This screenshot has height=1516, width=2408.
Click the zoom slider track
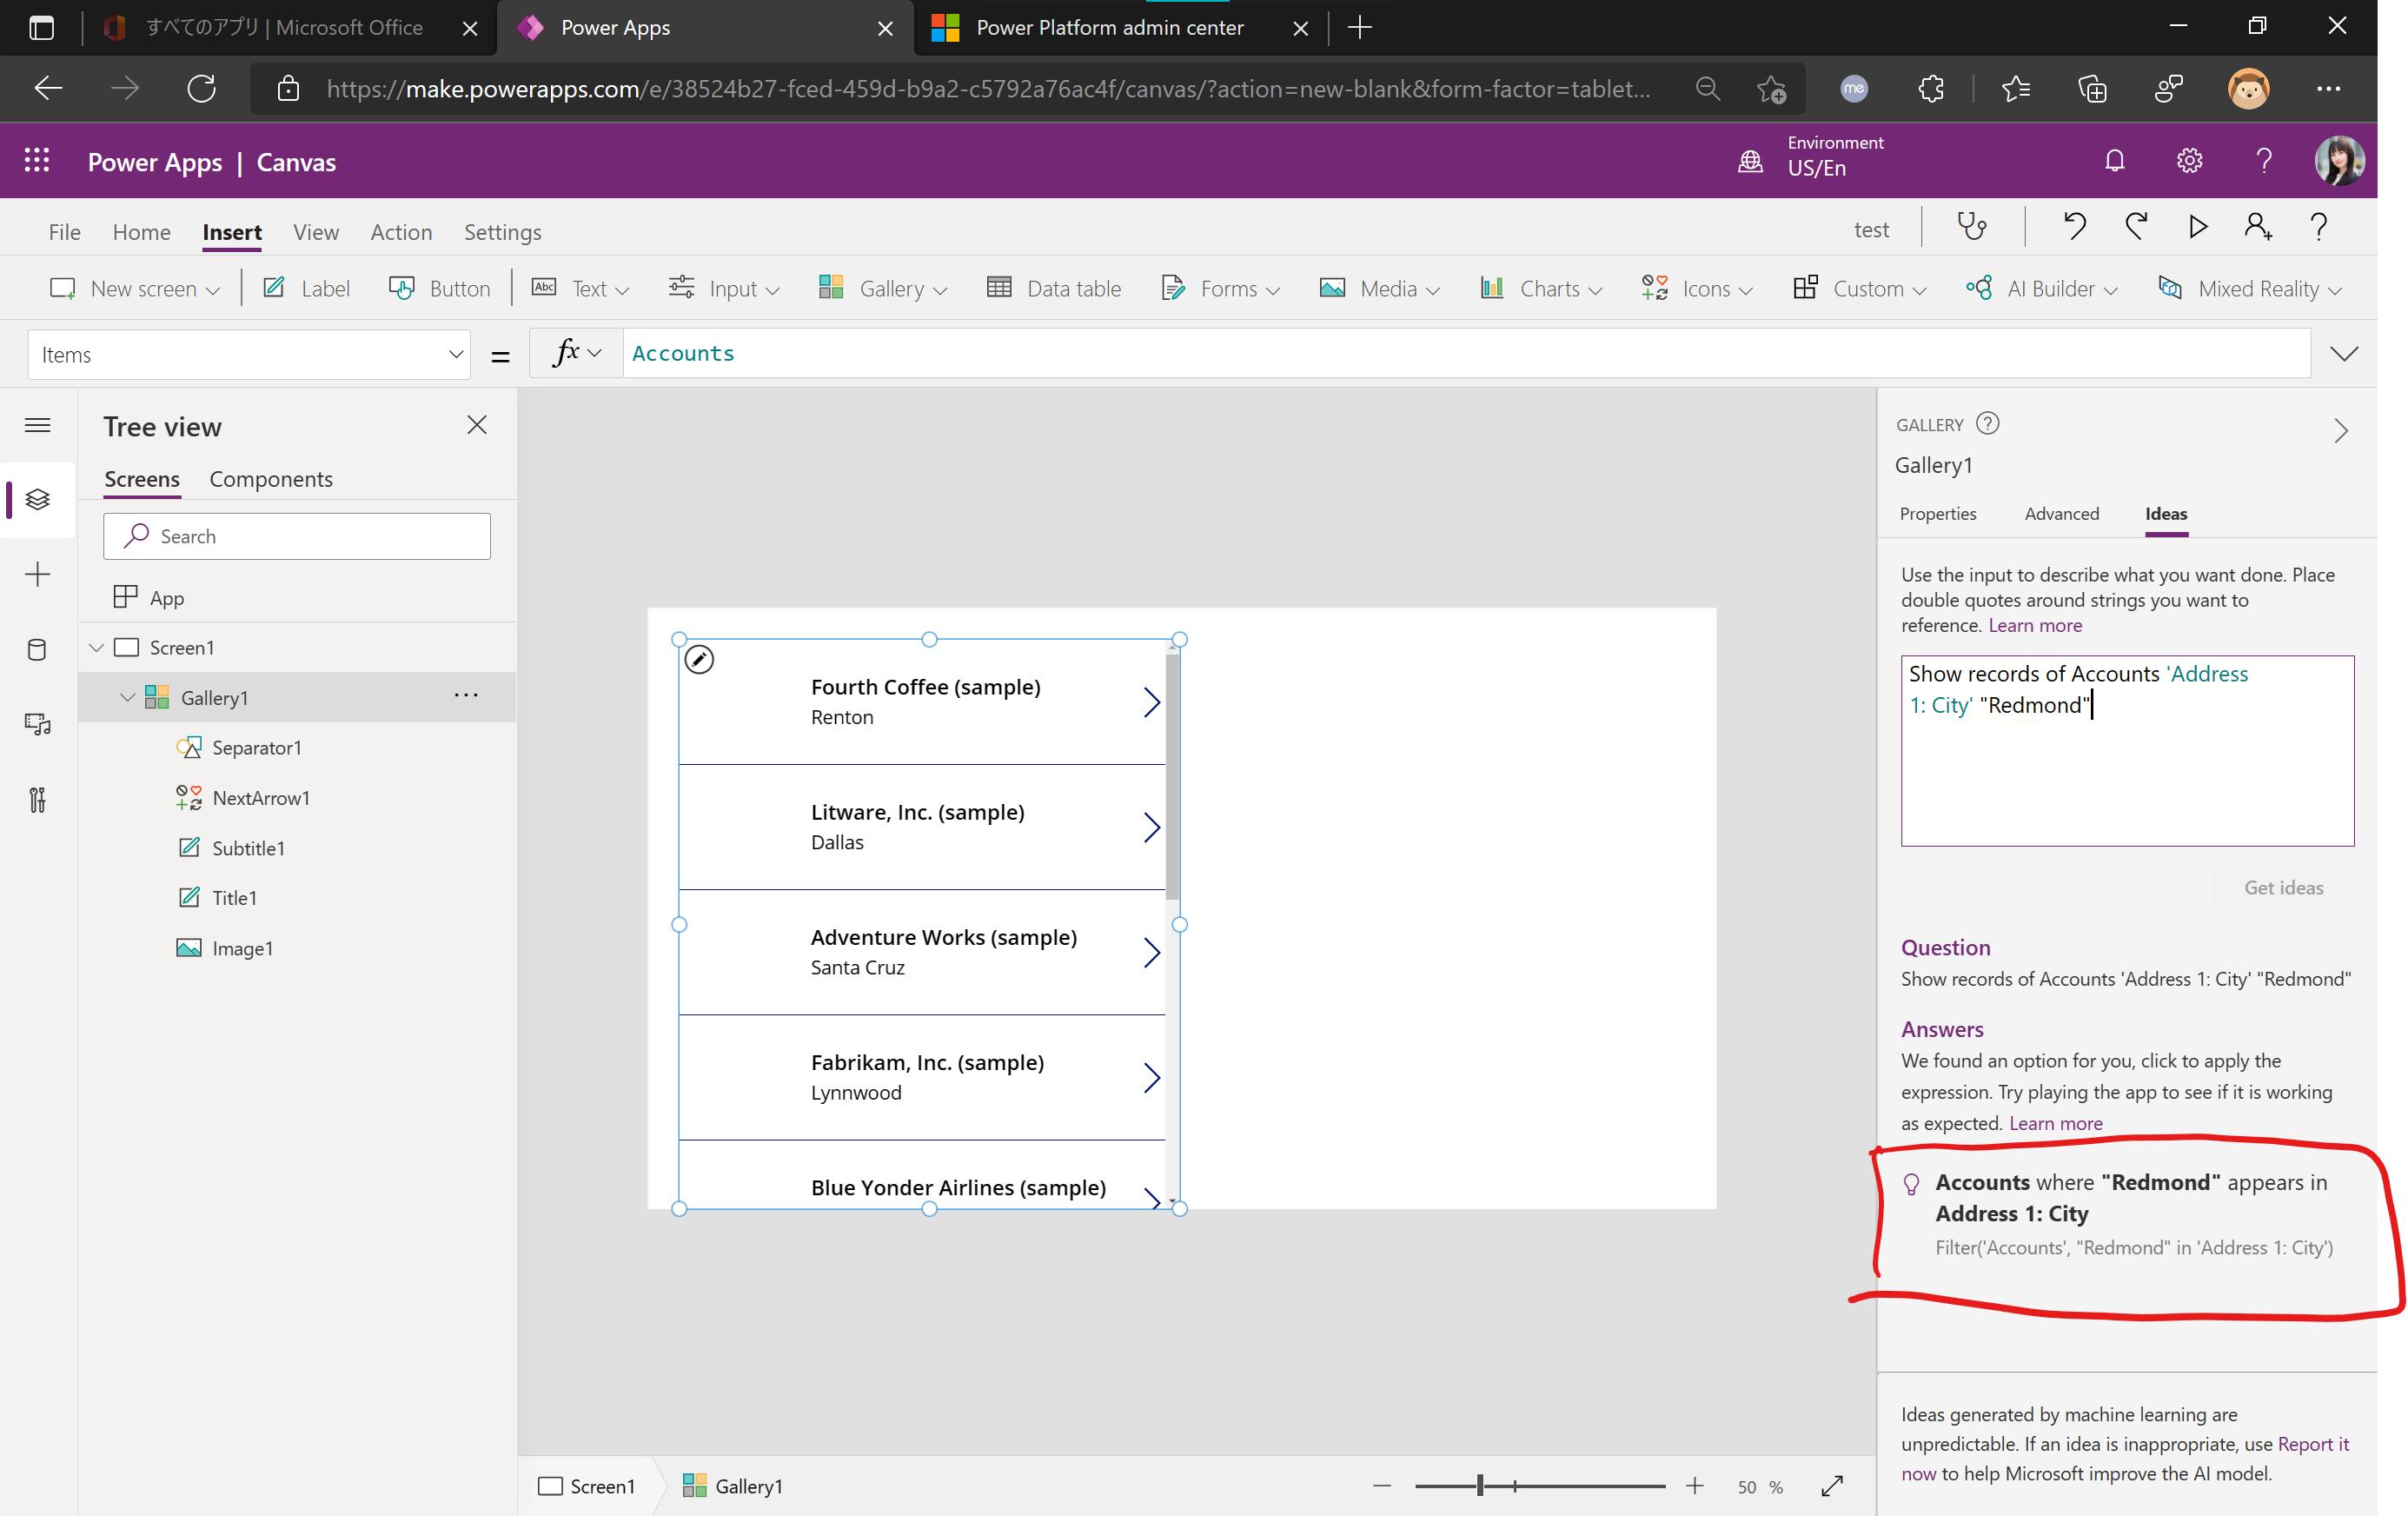tap(1590, 1486)
